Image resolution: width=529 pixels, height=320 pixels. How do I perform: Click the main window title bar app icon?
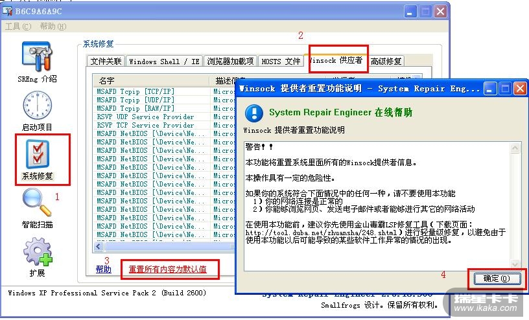7,11
